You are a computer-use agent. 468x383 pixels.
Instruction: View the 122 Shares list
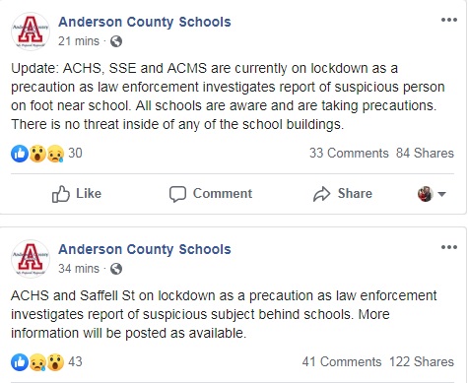[x=422, y=362]
